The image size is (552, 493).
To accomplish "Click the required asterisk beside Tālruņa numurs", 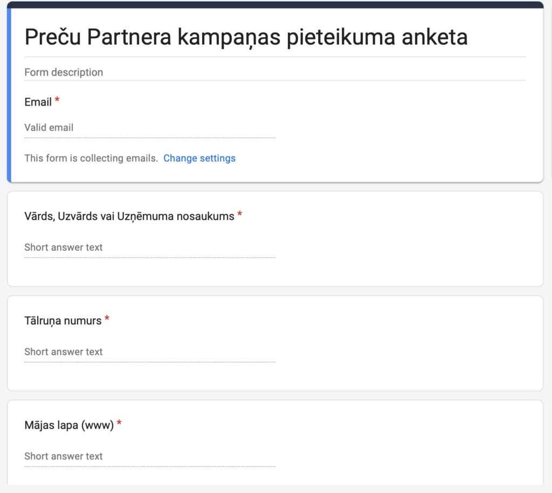I will click(107, 320).
